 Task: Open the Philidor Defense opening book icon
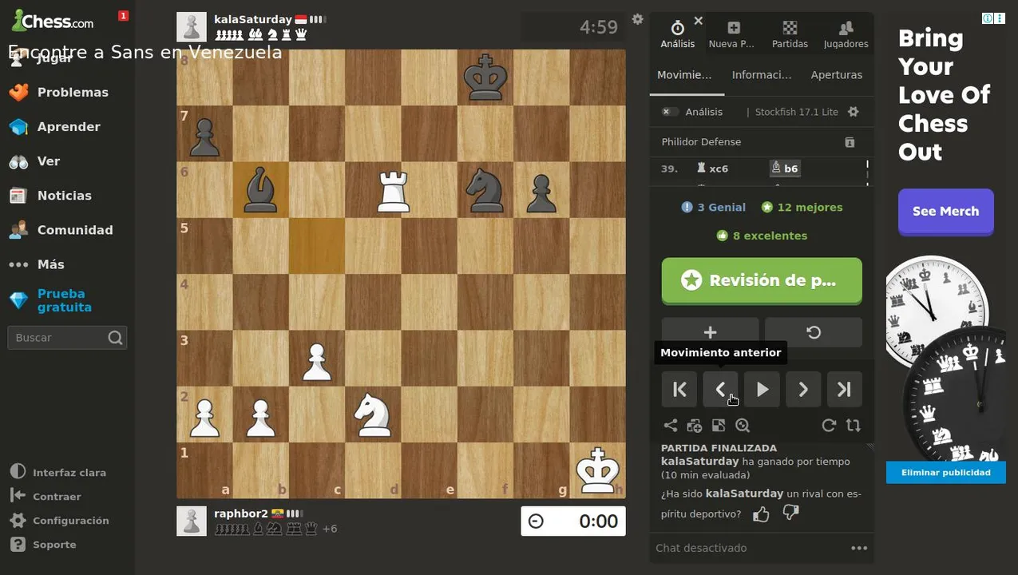tap(850, 142)
